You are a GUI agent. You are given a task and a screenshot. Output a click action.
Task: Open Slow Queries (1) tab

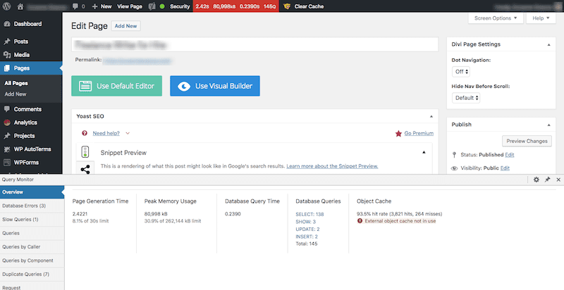point(32,220)
